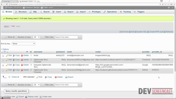This screenshot has width=176, height=99.
Task: Click the Copy icon for row id 4
Action: (14, 70)
